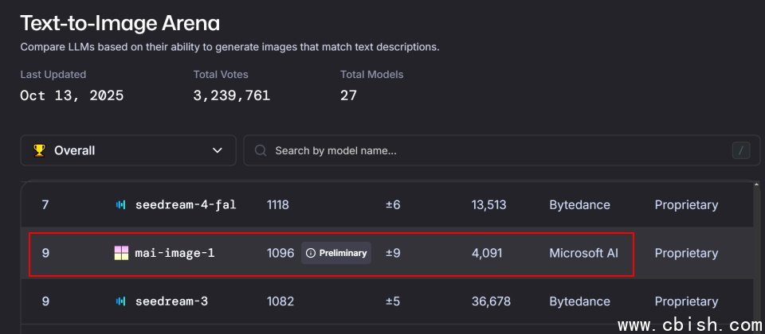Click the slash shortcut key badge

click(x=740, y=150)
